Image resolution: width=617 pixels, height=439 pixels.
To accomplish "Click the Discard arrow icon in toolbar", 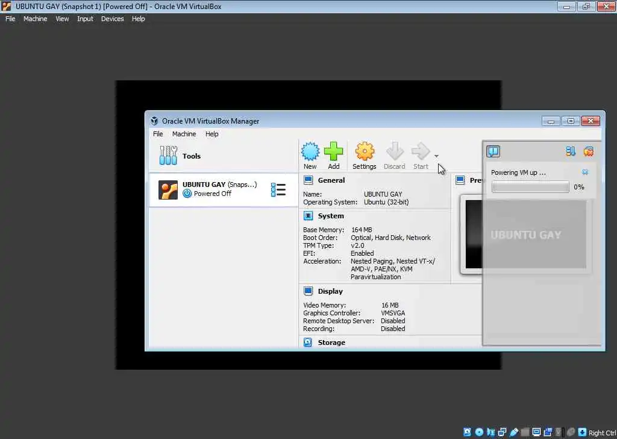I will pyautogui.click(x=394, y=151).
